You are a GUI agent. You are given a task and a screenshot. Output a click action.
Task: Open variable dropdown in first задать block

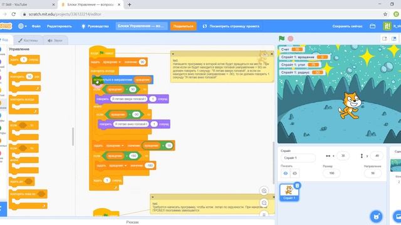[x=112, y=62]
